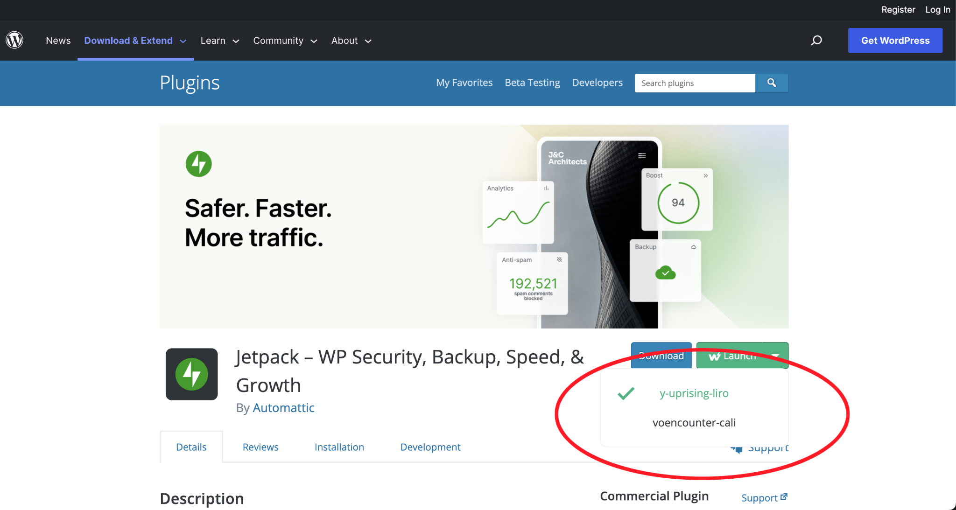
Task: Expand the Community menu
Action: coord(285,41)
